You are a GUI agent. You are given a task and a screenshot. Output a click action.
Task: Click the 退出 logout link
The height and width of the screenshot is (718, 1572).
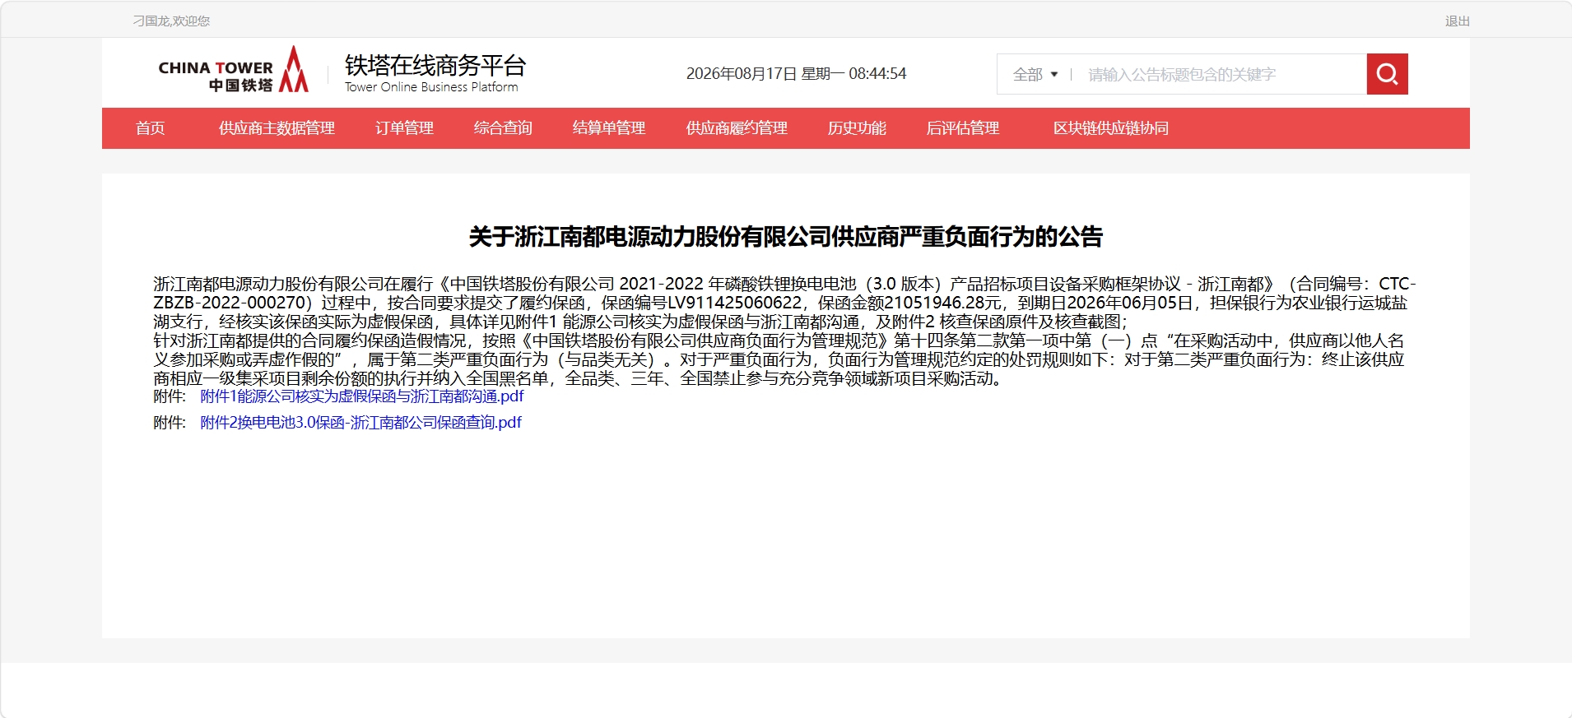(x=1457, y=21)
